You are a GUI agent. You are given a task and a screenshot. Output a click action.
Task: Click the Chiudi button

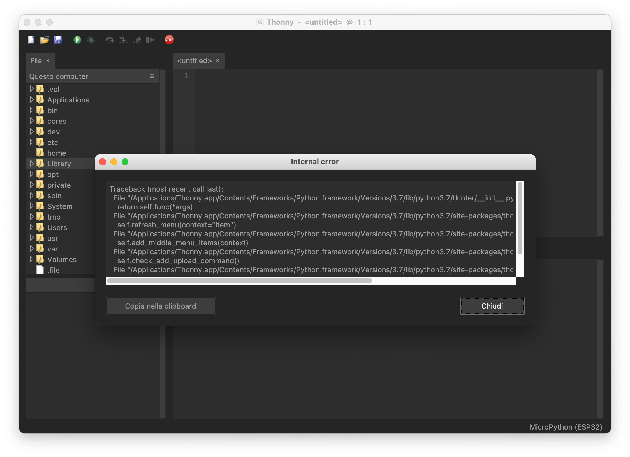492,306
